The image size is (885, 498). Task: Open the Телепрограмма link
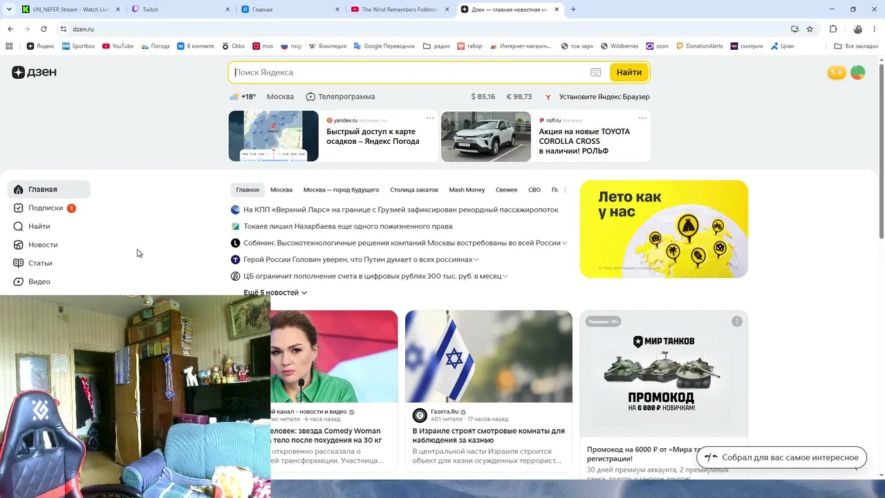click(340, 97)
